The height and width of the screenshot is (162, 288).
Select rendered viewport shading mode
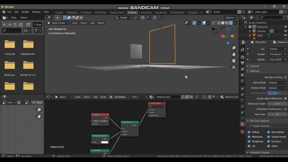click(231, 23)
